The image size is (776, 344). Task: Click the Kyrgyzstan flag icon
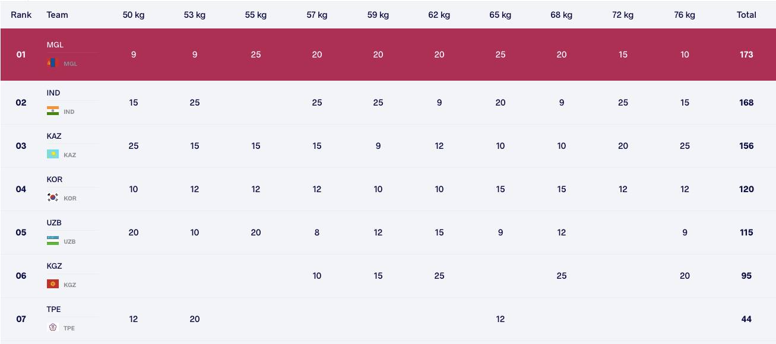pos(52,284)
